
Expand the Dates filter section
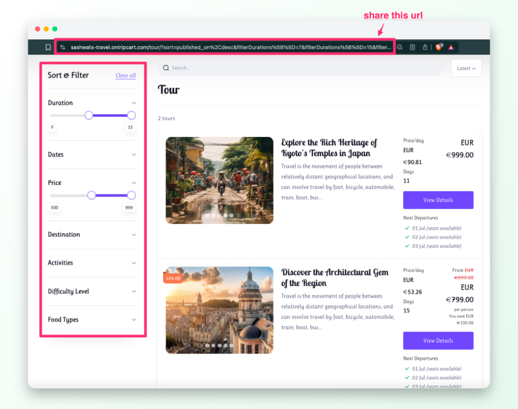pos(133,155)
